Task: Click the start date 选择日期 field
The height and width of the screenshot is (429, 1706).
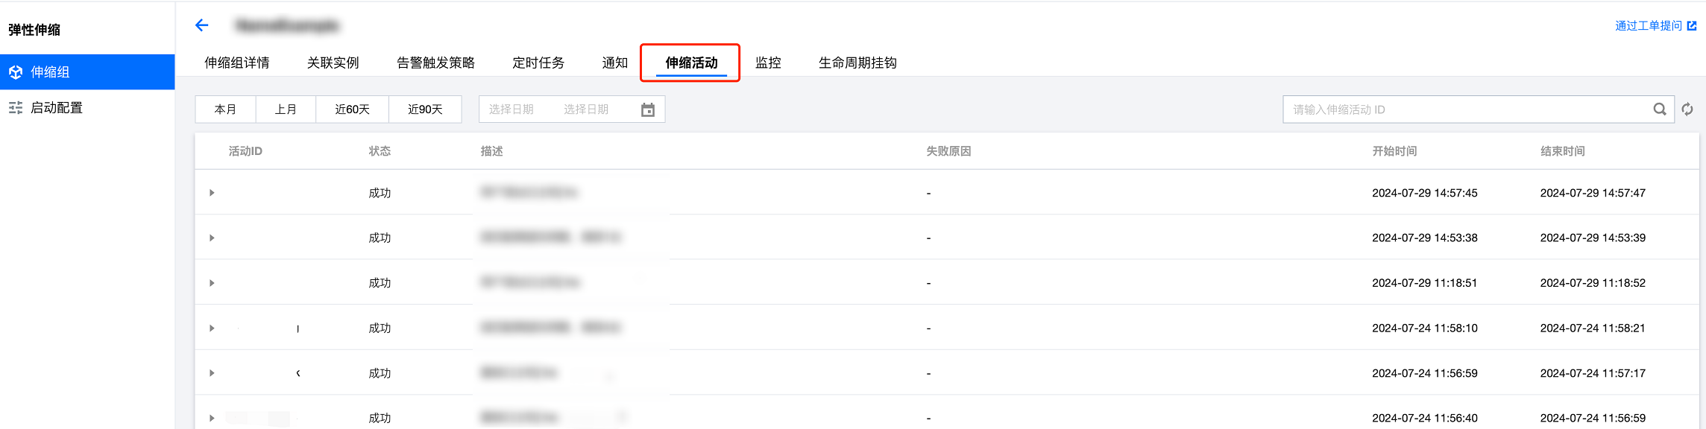Action: pos(512,109)
